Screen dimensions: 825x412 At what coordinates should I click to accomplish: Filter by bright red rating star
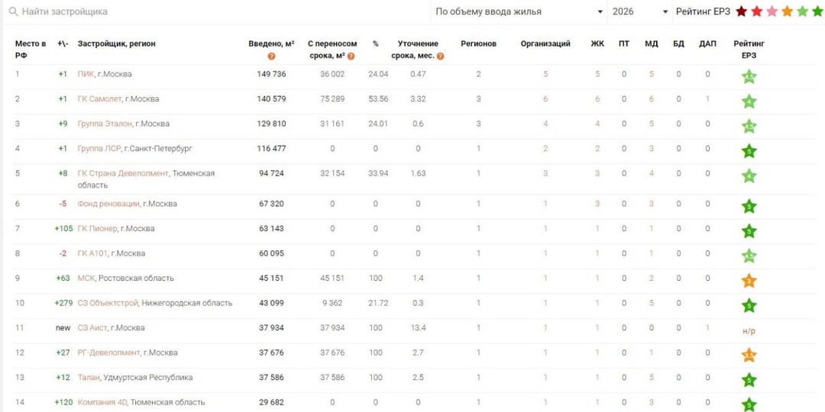click(x=756, y=11)
